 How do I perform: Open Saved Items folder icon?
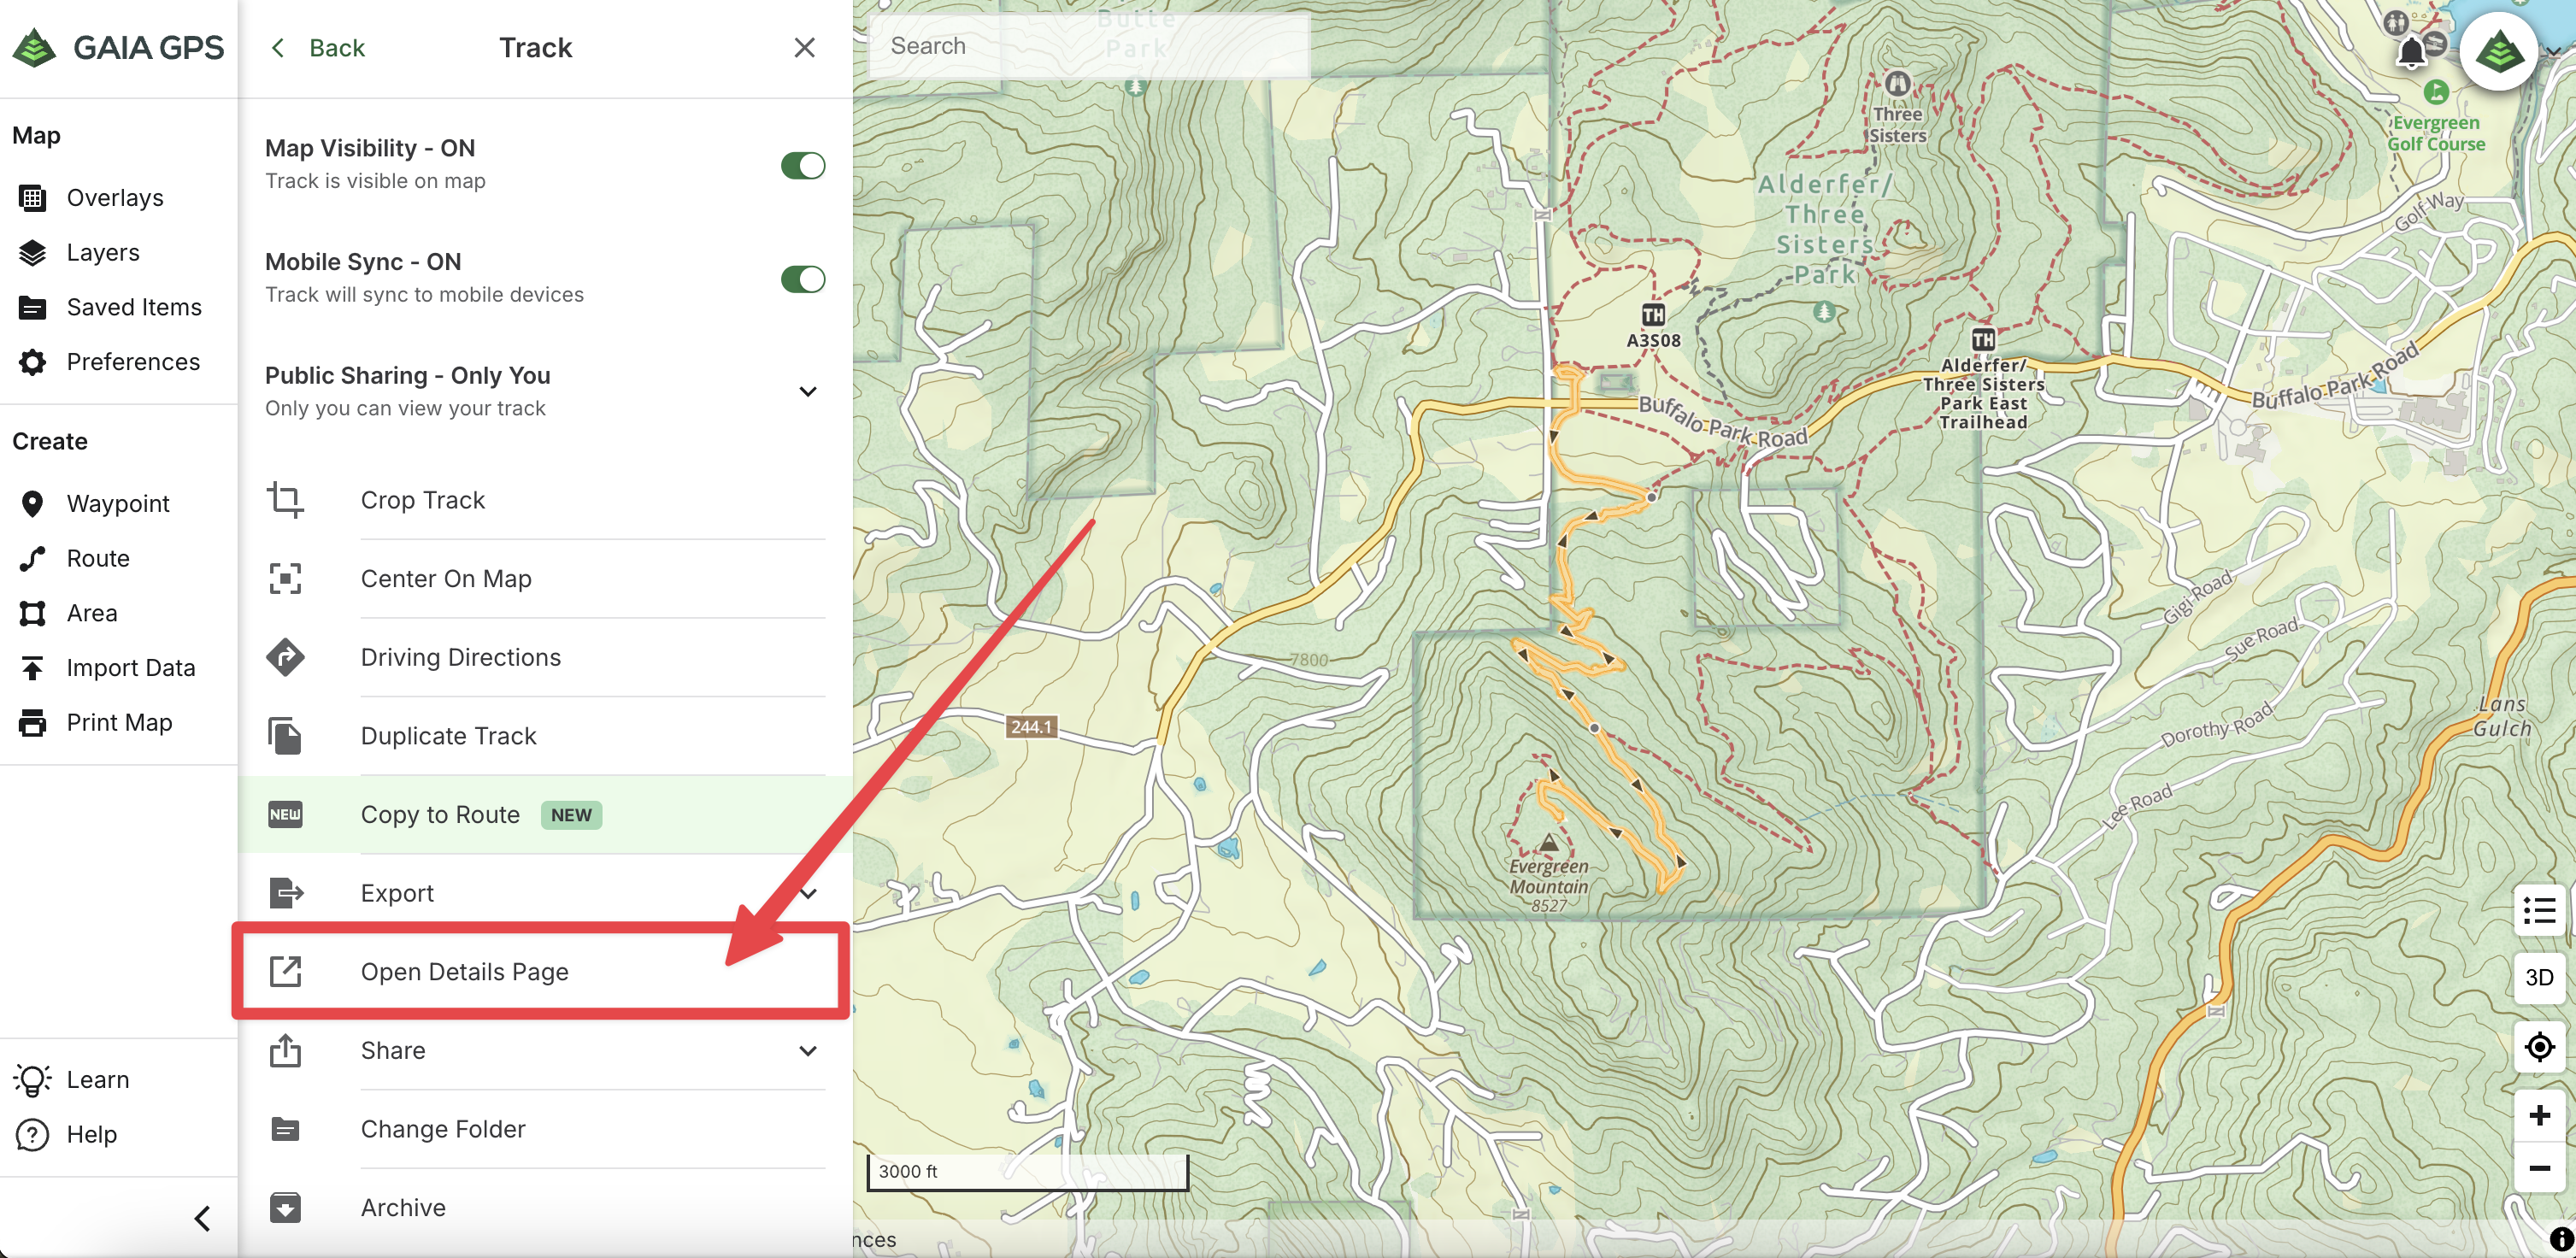32,308
